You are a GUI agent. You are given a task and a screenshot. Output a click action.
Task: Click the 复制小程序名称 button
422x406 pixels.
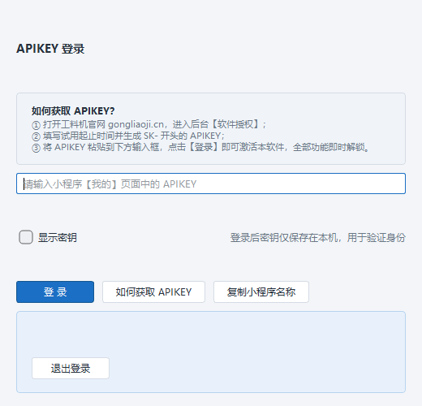(261, 292)
